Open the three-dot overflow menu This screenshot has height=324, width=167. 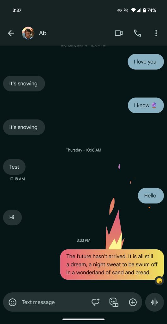[x=156, y=33]
